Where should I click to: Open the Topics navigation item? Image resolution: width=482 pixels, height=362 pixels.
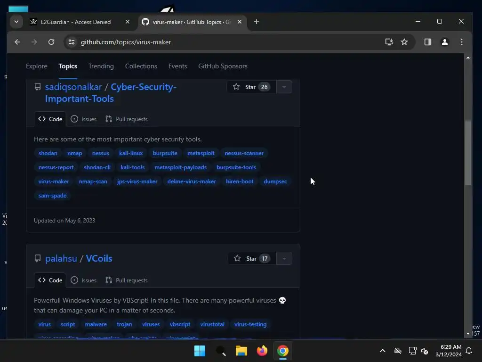pos(68,66)
